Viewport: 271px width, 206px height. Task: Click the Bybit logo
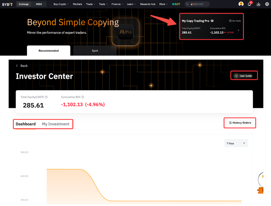click(x=7, y=4)
